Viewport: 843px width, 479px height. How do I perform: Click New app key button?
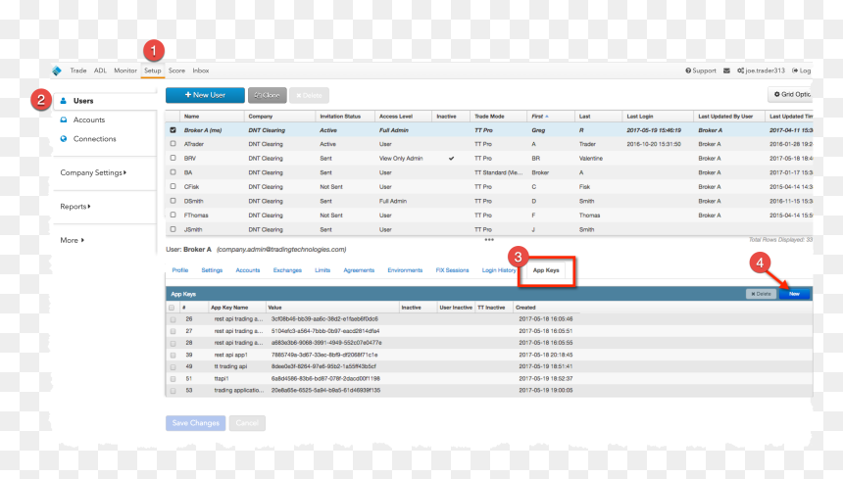click(x=794, y=294)
